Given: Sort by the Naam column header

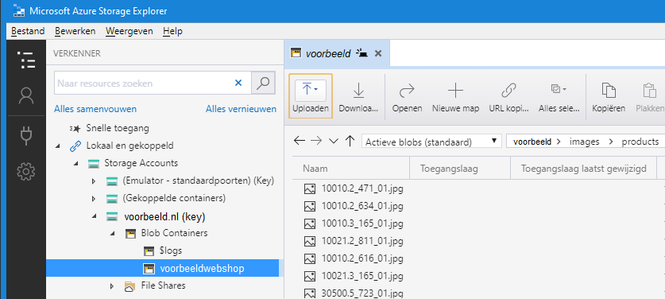Looking at the screenshot, I should pos(351,169).
